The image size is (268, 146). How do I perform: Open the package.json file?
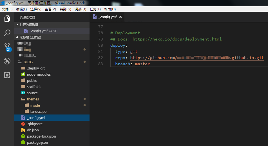pos(52,142)
